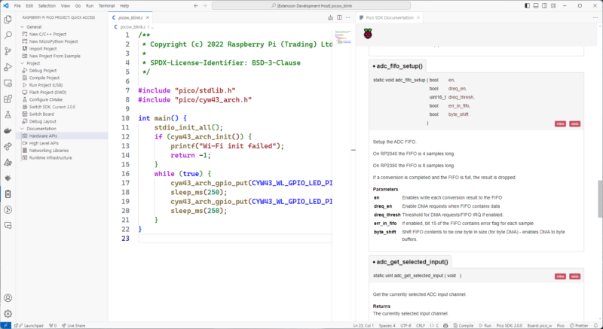Open the Manage gear icon
Screen dimensions: 603x329
click(8, 314)
